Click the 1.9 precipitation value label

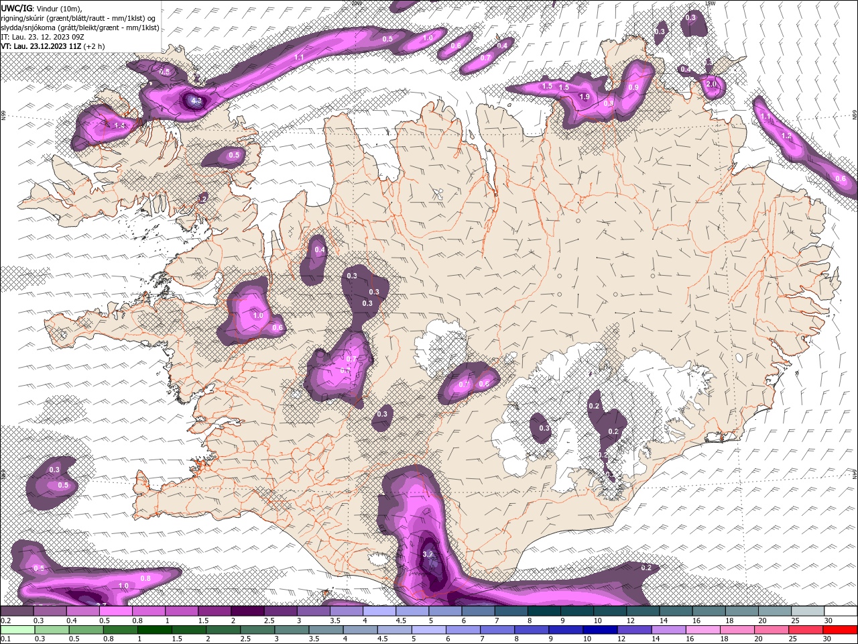pyautogui.click(x=585, y=97)
